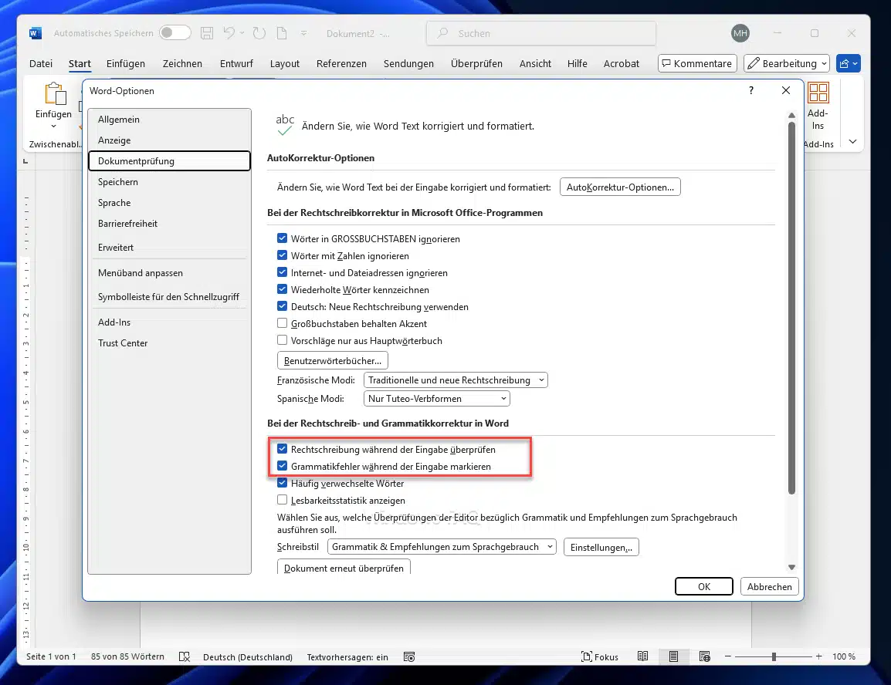Switch to Print Layout view icon
This screenshot has height=685, width=891.
point(673,656)
